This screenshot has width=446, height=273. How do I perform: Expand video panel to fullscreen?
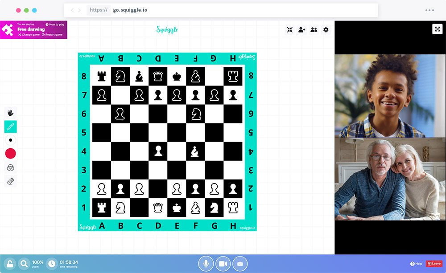[438, 29]
